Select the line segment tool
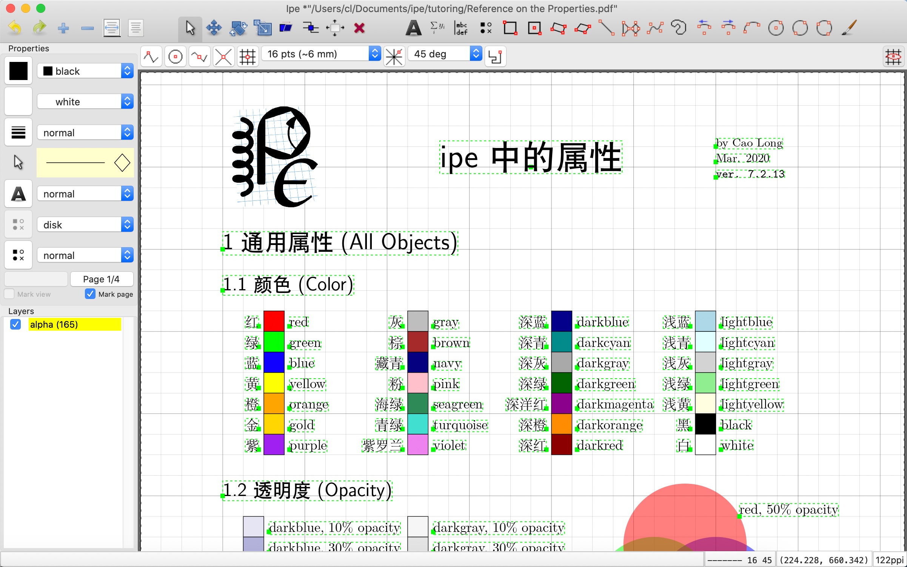907x567 pixels. tap(607, 28)
